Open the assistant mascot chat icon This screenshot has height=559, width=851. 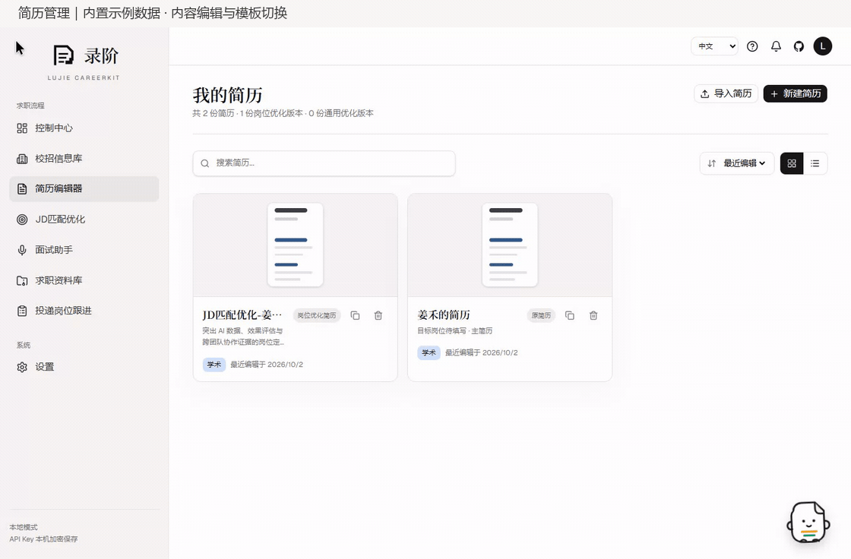click(808, 522)
